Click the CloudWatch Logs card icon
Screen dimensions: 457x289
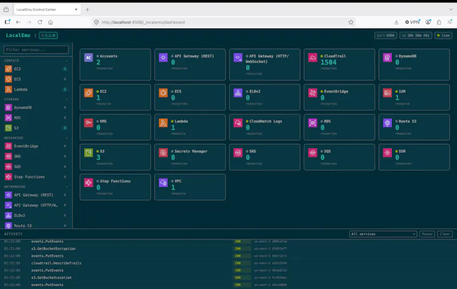pyautogui.click(x=238, y=123)
